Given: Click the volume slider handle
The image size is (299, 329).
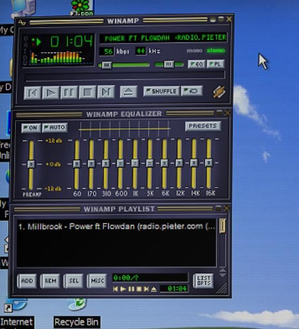Looking at the screenshot, I should (x=107, y=65).
